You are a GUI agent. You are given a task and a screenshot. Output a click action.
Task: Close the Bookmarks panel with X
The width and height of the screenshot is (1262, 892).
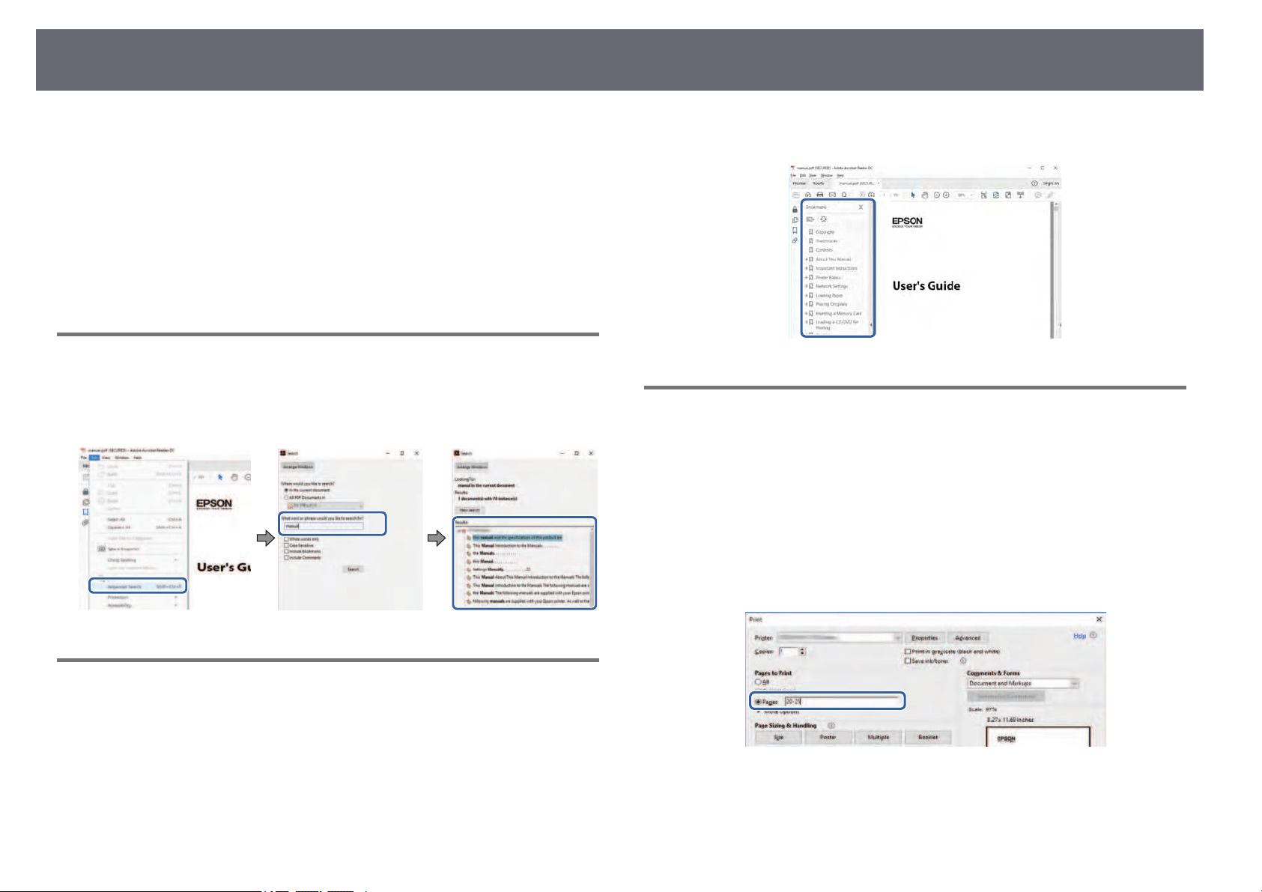click(x=861, y=207)
